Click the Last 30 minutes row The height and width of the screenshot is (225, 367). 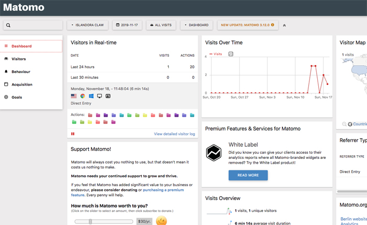point(133,77)
